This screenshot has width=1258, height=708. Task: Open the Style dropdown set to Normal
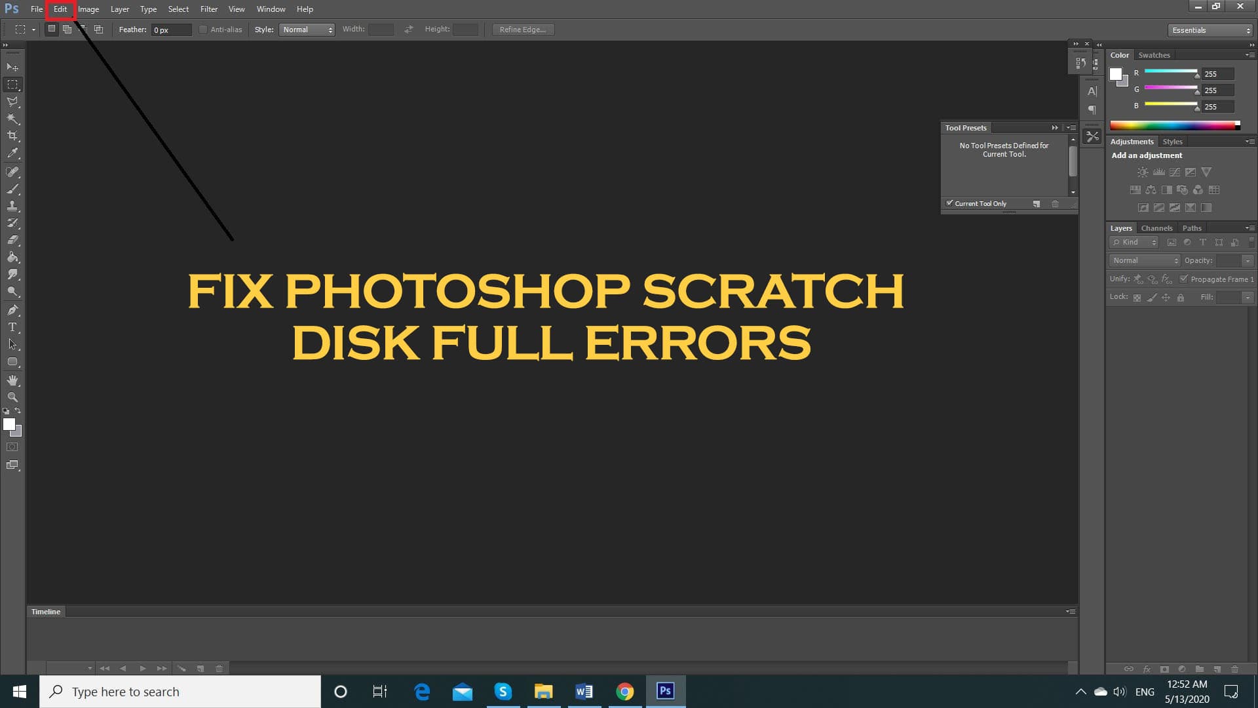pos(307,29)
